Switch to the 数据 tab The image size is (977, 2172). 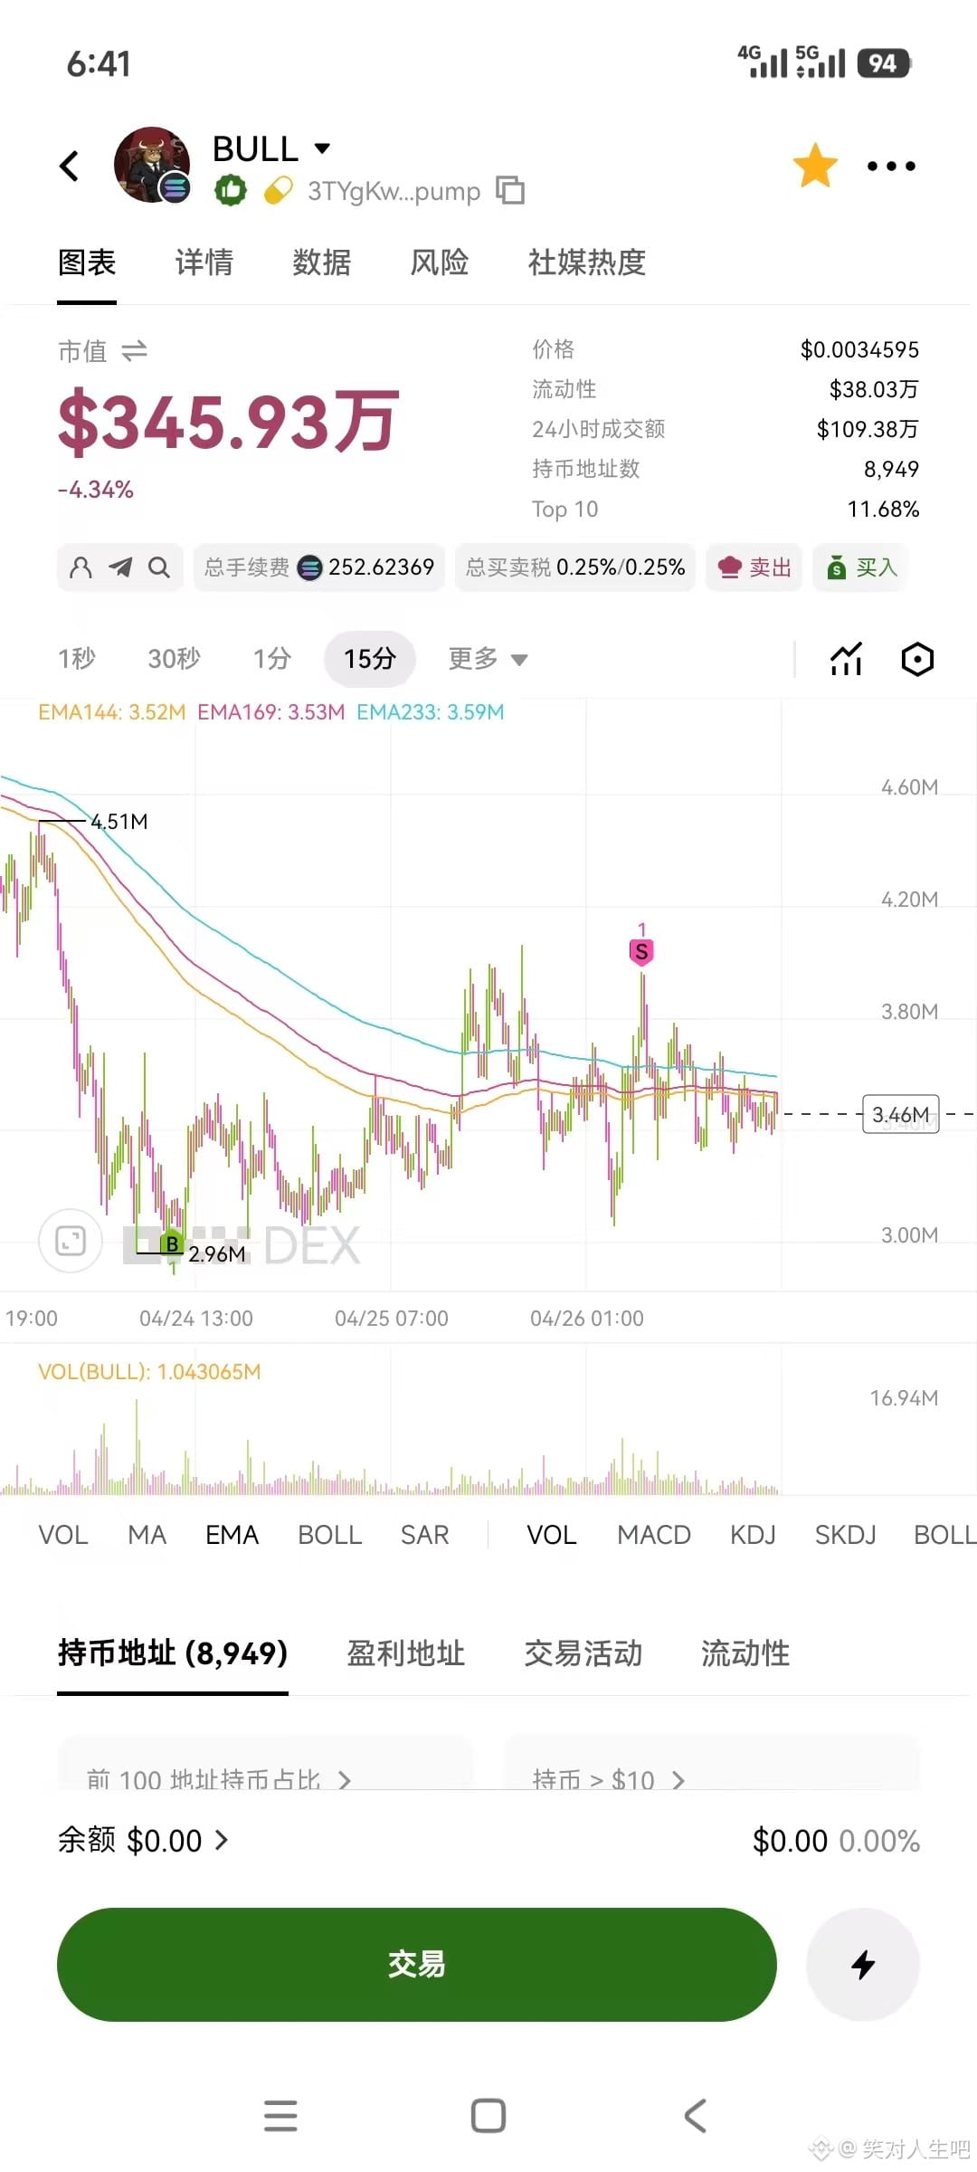coord(321,262)
